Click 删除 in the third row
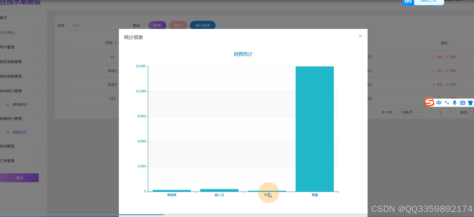The width and height of the screenshot is (474, 217). point(451,85)
